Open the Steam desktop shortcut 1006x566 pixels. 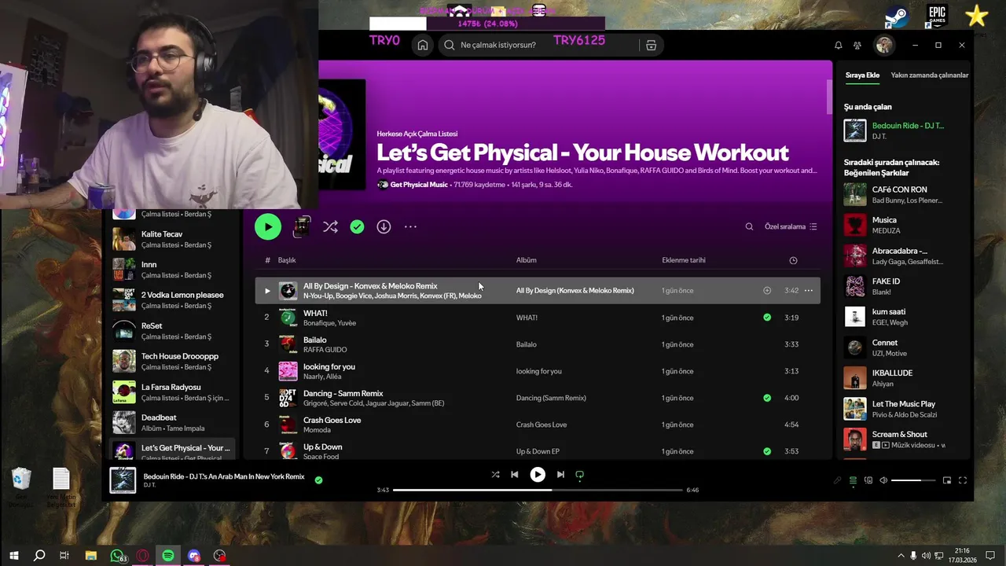click(x=895, y=16)
